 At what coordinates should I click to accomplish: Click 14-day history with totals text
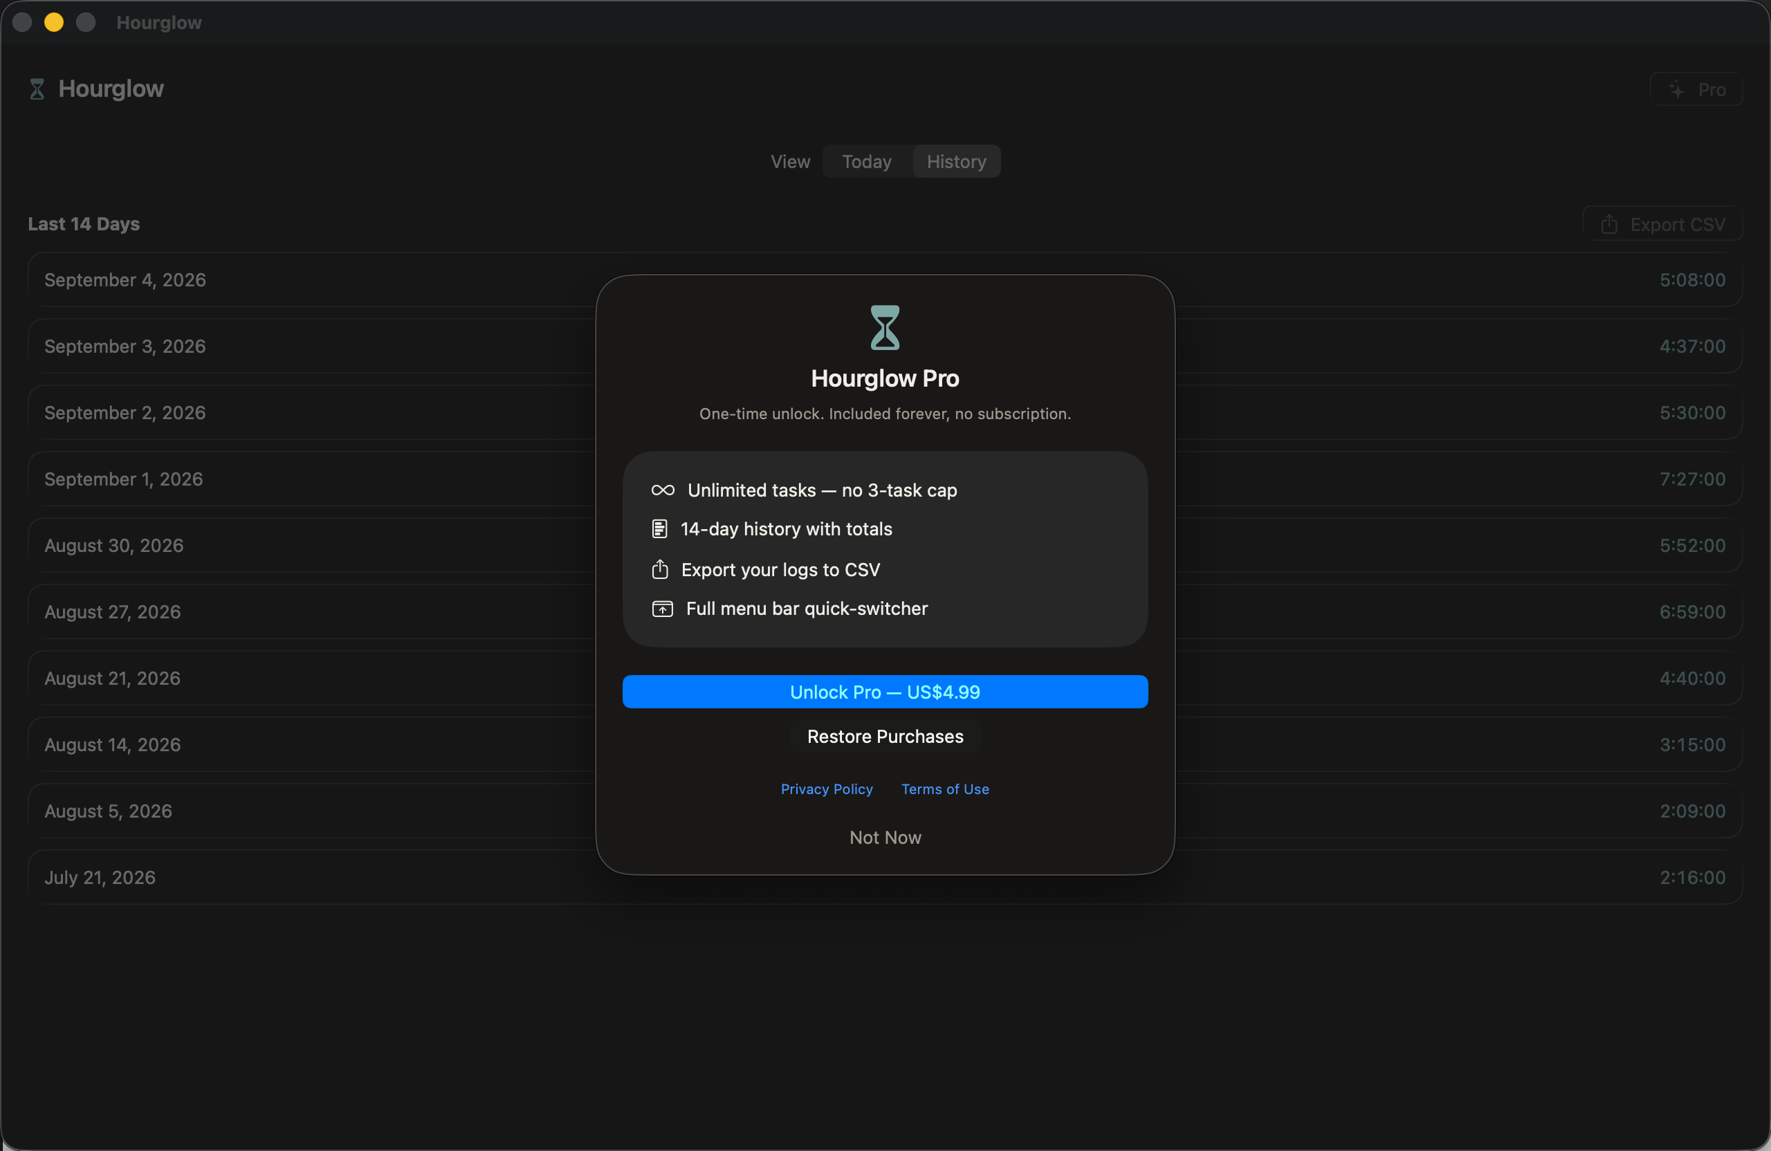point(787,529)
